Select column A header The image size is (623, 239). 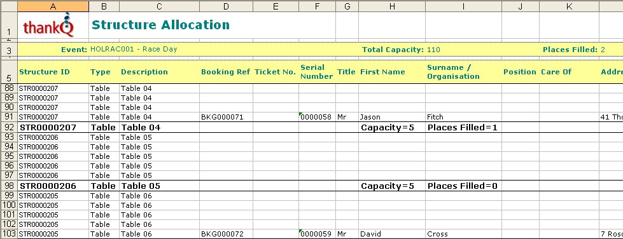[53, 6]
